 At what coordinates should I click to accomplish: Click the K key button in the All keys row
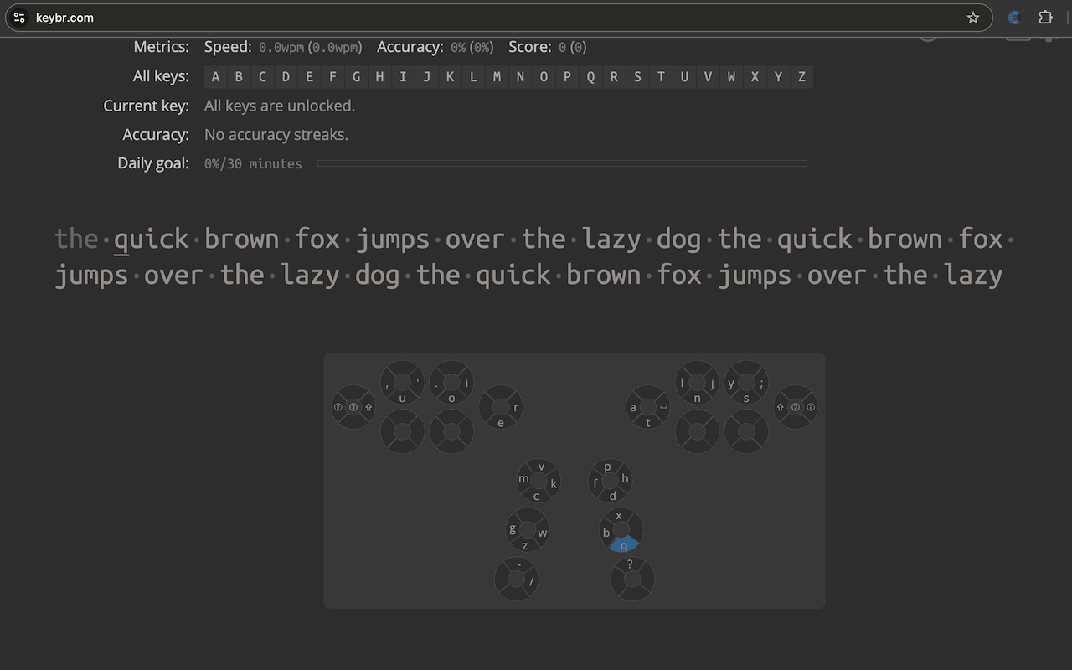[450, 76]
